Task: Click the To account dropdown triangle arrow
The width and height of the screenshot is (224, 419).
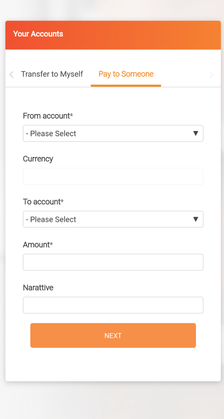Action: 196,219
